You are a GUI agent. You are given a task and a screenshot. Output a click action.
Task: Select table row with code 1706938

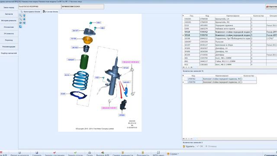(230, 19)
